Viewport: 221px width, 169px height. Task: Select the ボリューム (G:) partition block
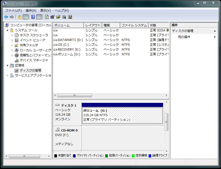(x=122, y=115)
